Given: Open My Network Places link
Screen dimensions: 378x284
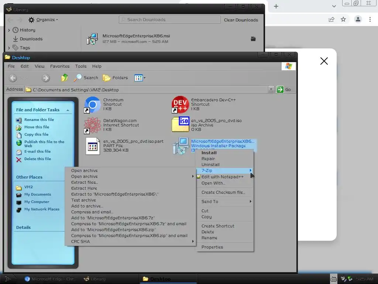Looking at the screenshot, I should (x=42, y=209).
